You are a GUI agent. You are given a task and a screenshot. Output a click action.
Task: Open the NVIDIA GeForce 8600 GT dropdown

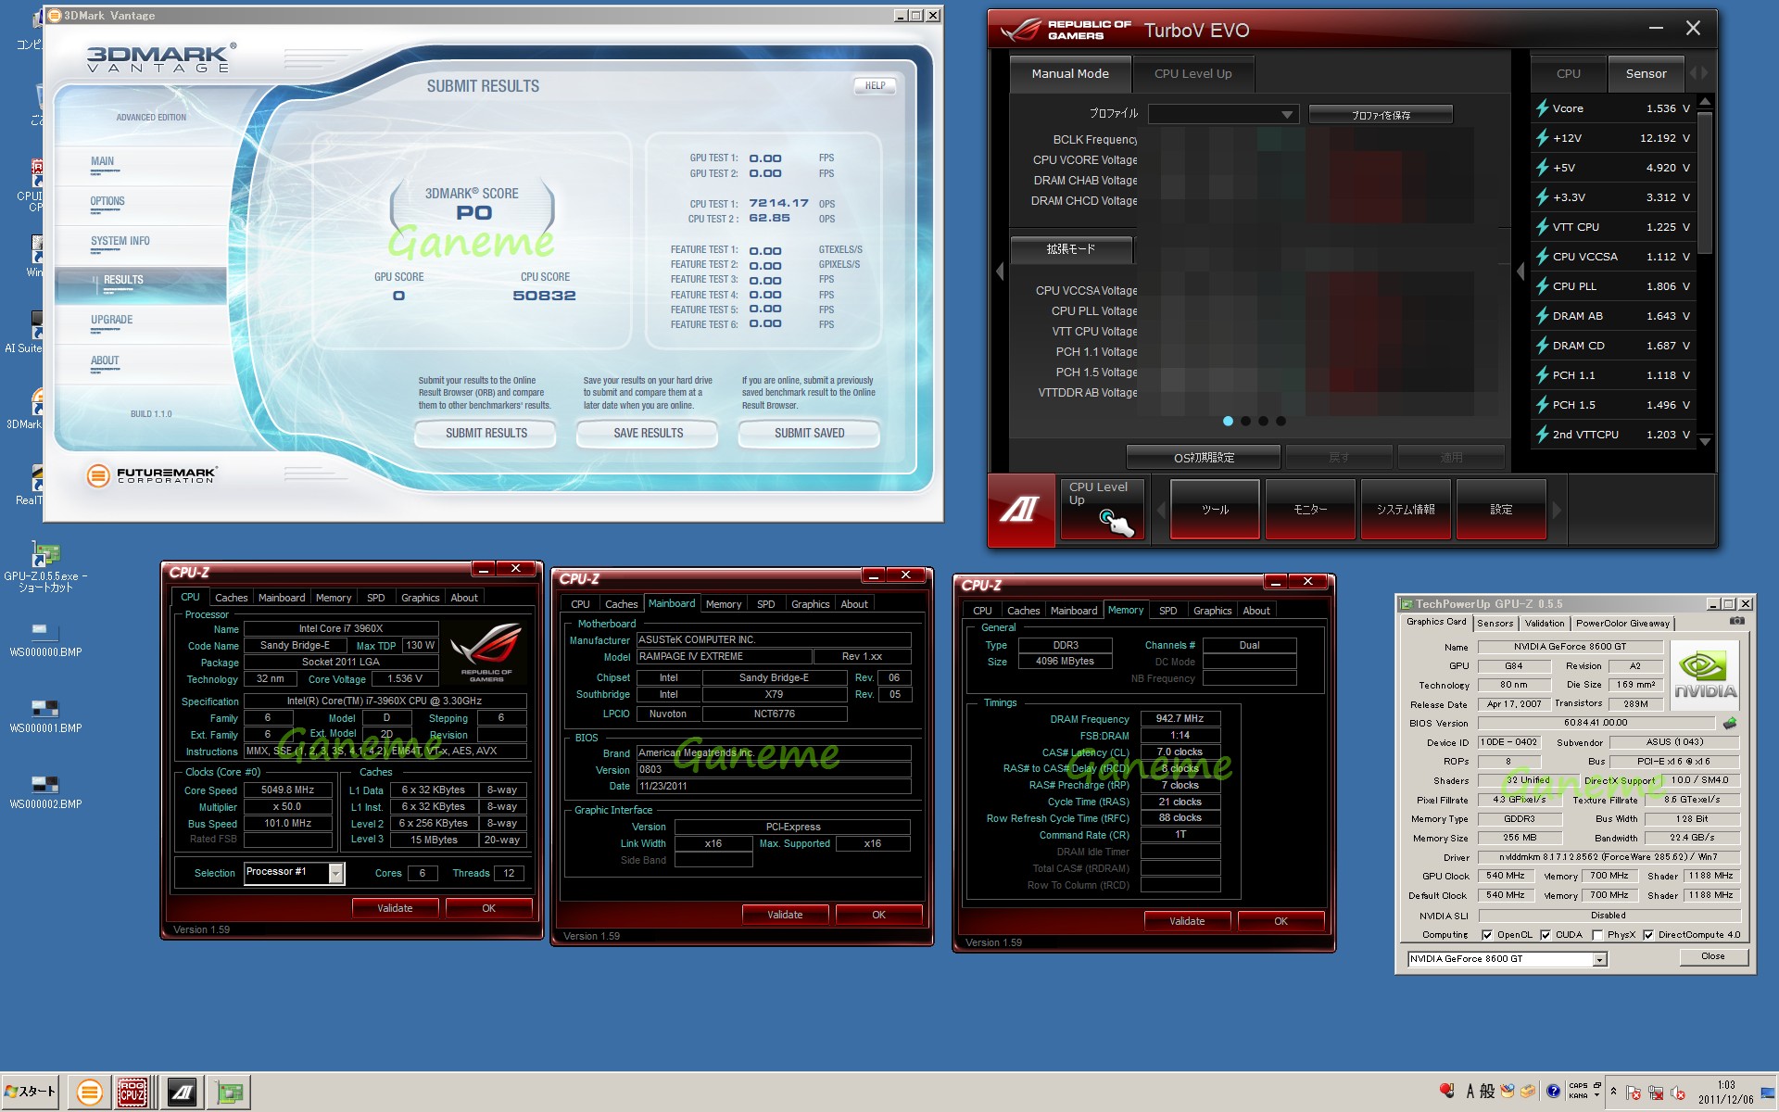(1599, 959)
